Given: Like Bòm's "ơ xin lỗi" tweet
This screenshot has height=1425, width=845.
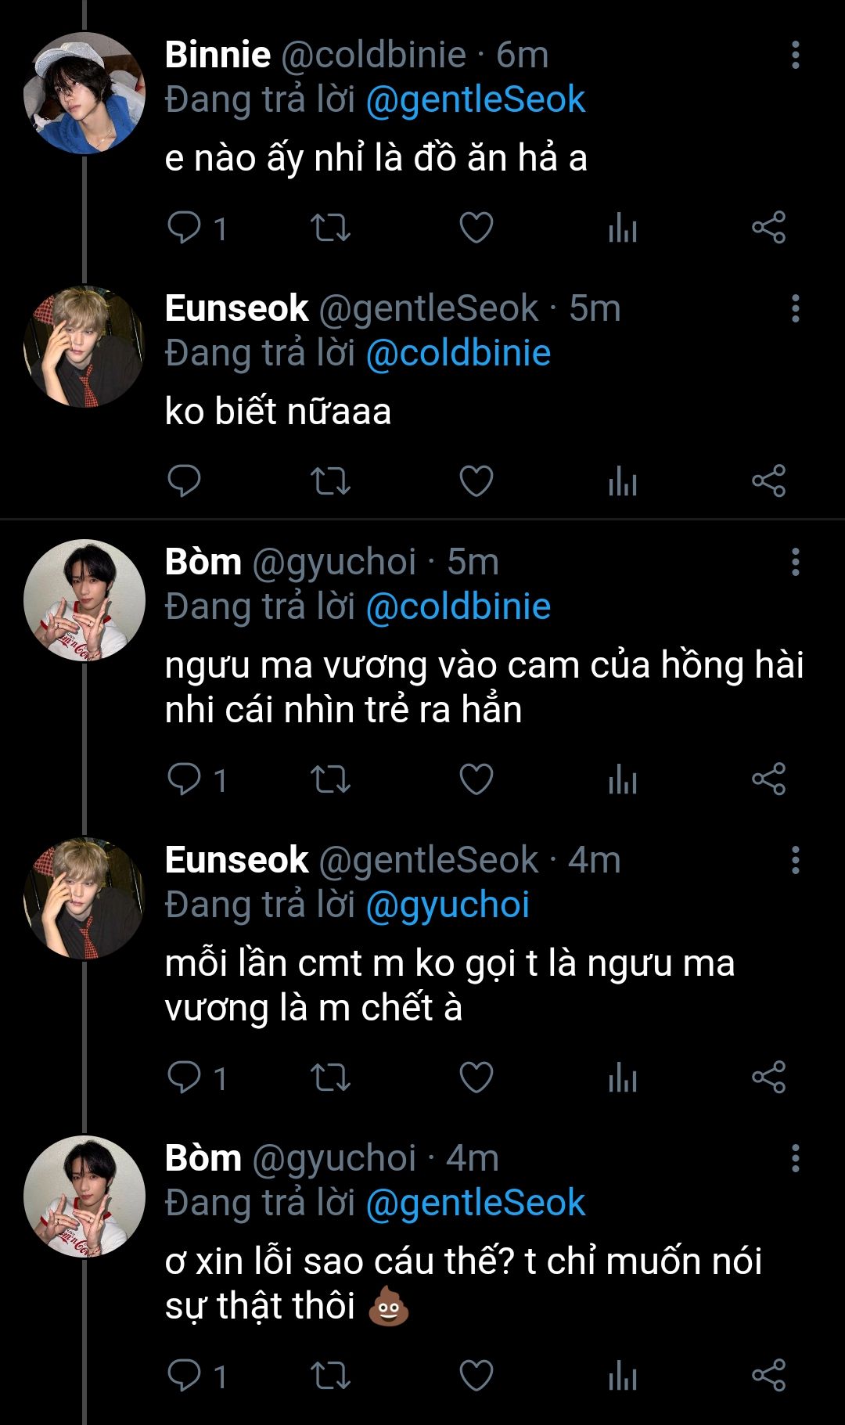Looking at the screenshot, I should point(476,1376).
